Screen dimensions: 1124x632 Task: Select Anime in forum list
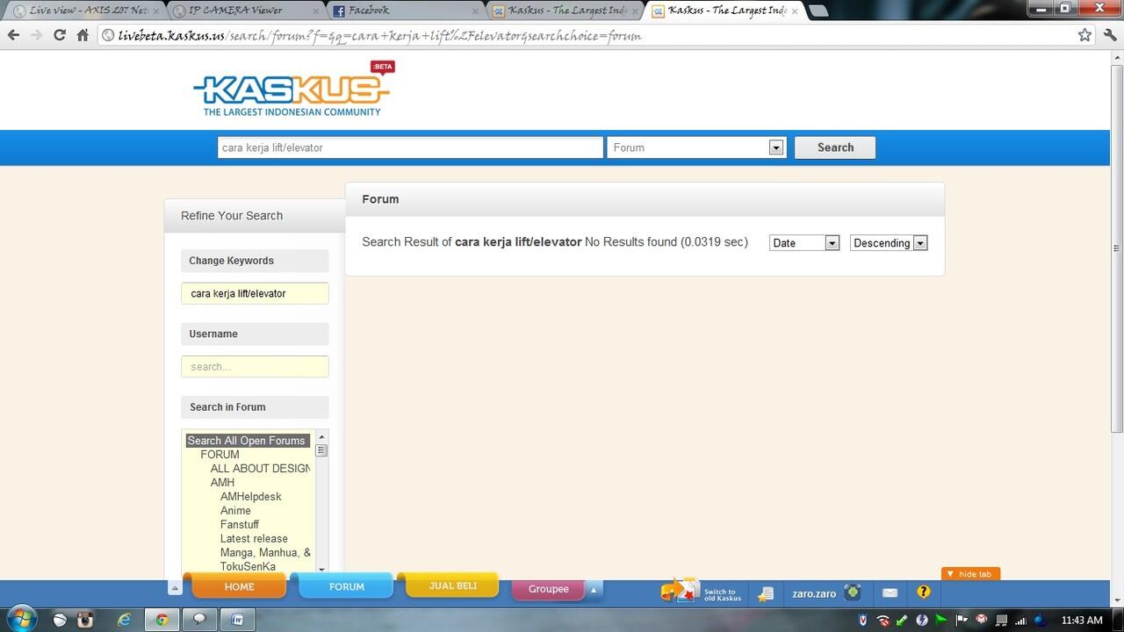tap(235, 511)
